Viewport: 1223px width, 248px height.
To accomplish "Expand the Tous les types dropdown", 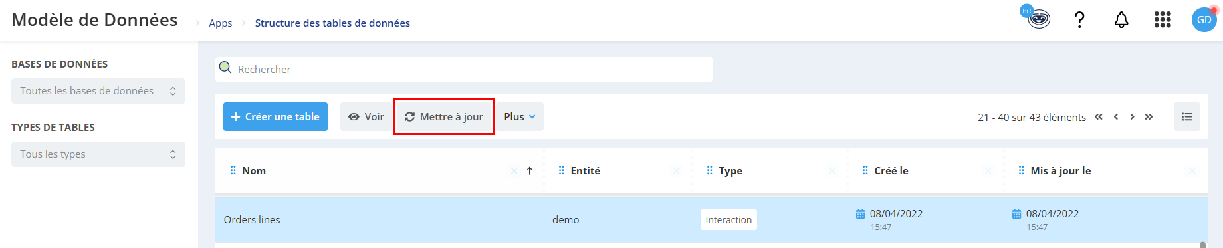I will coord(98,154).
